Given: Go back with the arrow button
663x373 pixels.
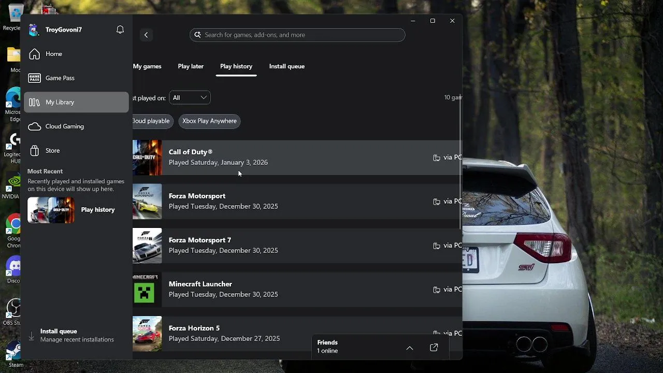Looking at the screenshot, I should click(146, 35).
